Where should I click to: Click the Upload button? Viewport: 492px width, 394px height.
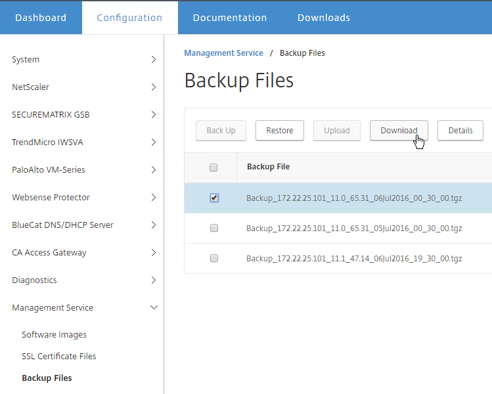click(x=337, y=131)
